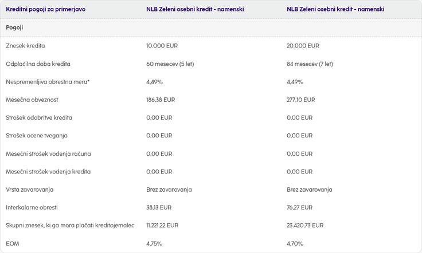The width and height of the screenshot is (422, 253).
Task: Click the EOM value 4,75%
Action: [x=154, y=243]
